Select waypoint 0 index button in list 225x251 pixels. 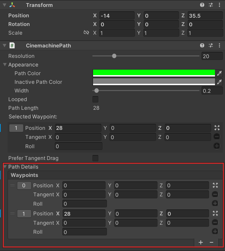pyautogui.click(x=24, y=186)
